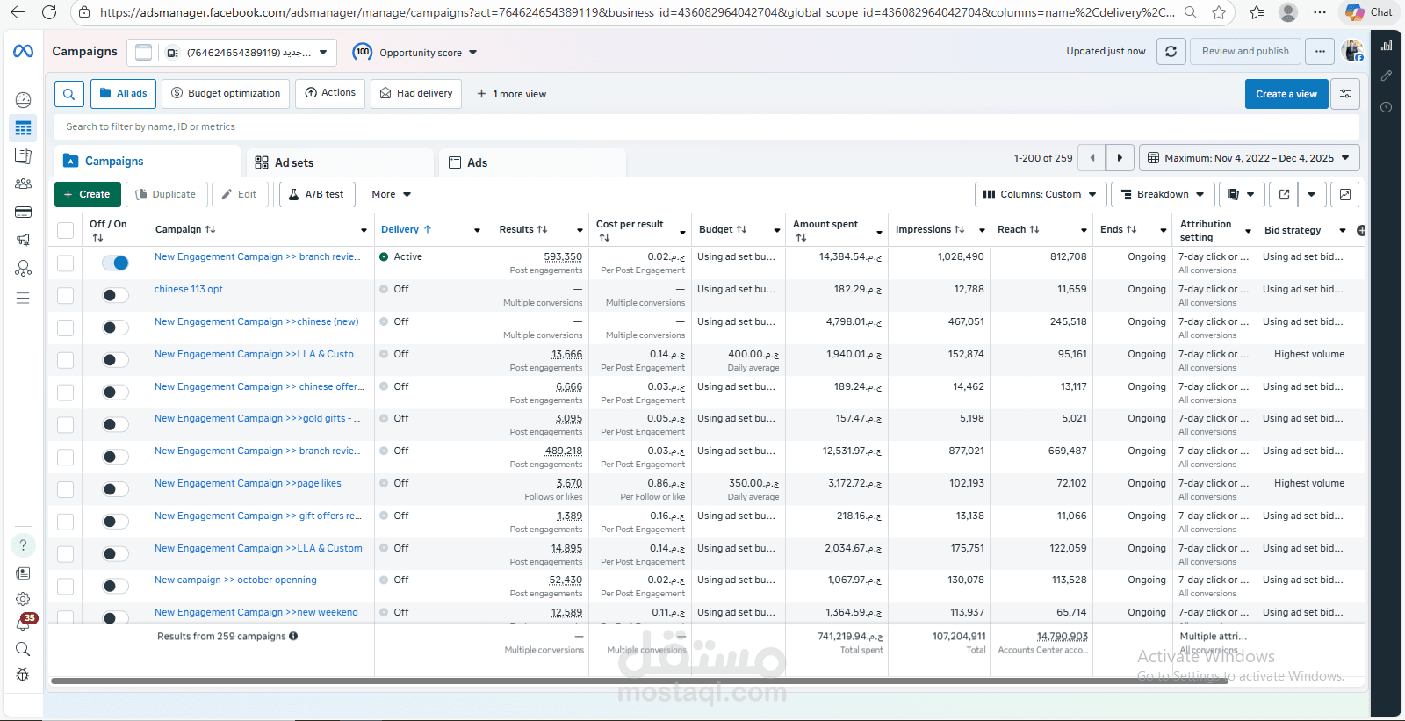Toggle off the active branch review campaign
Viewport: 1405px width, 721px height.
115,263
